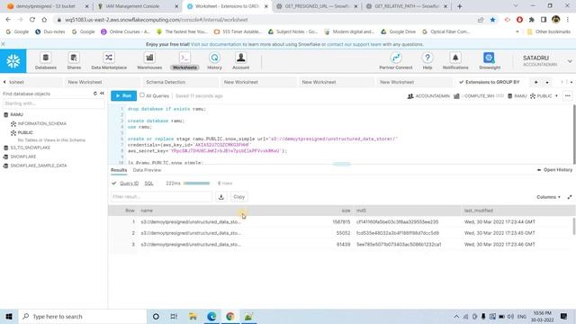The height and width of the screenshot is (324, 576).
Task: Select INFORMATION_SCHEMA under RAMU
Action: click(x=42, y=124)
